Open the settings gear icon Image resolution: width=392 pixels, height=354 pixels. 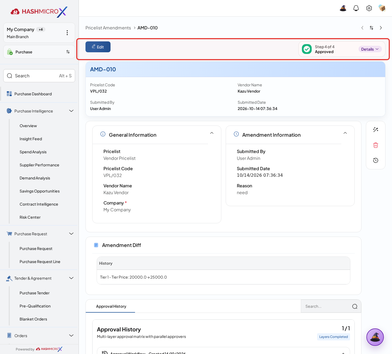tap(369, 8)
